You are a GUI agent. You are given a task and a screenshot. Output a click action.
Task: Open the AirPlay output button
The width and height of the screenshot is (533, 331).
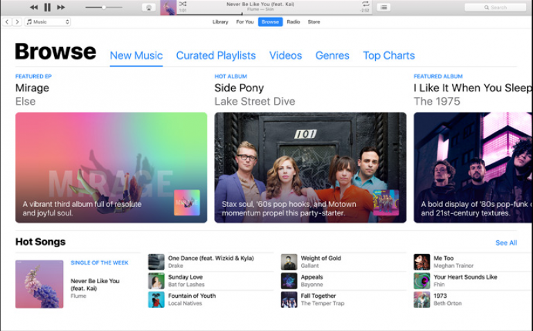click(x=149, y=8)
